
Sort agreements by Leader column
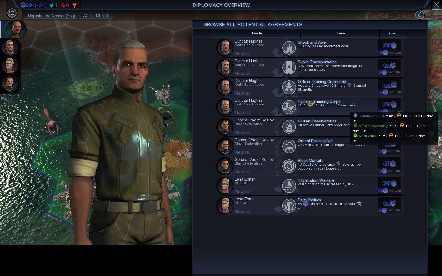257,33
